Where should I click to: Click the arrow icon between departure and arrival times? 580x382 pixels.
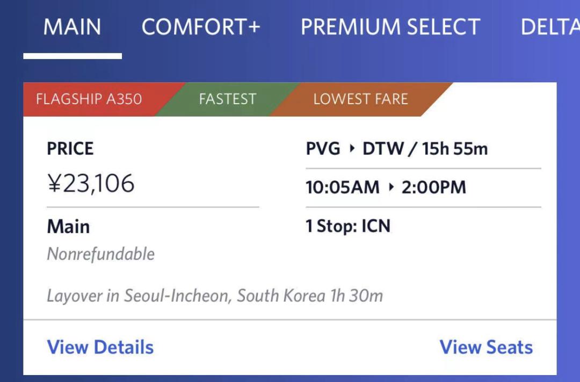[391, 188]
